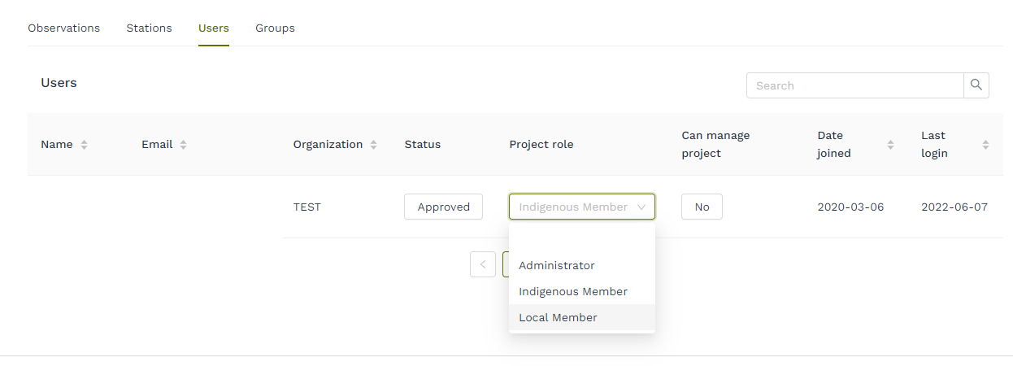Choose Administrator from role dropdown

click(557, 266)
